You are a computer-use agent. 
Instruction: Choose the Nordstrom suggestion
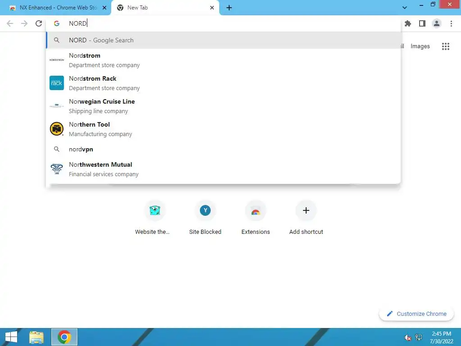click(223, 60)
